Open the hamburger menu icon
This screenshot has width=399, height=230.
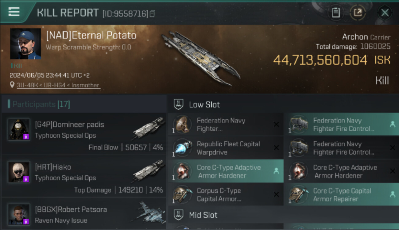[14, 12]
